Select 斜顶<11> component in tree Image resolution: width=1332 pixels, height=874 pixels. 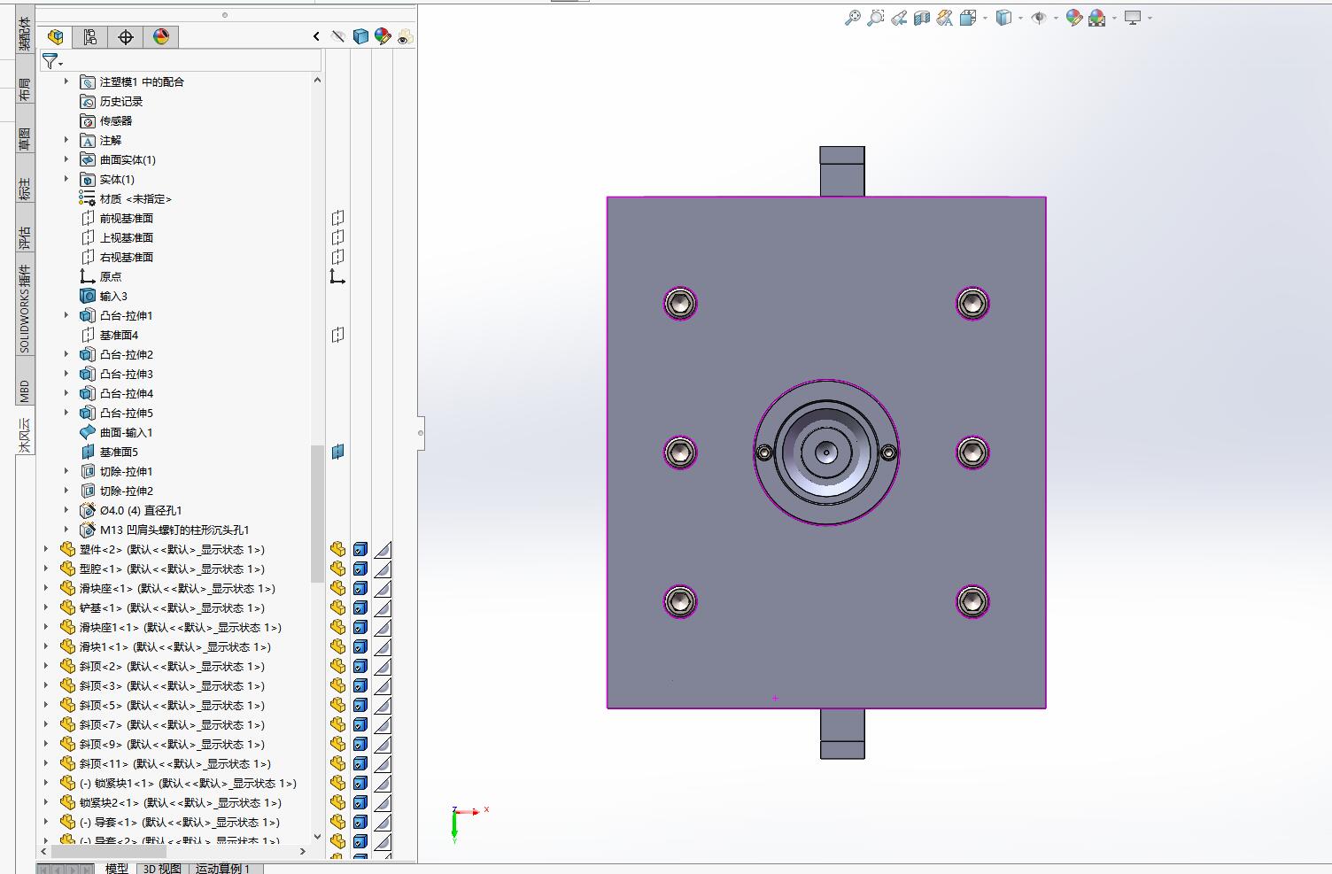(x=175, y=763)
